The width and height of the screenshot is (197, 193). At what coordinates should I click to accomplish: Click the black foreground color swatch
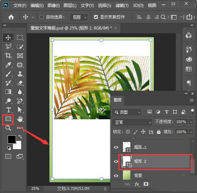click(x=12, y=139)
